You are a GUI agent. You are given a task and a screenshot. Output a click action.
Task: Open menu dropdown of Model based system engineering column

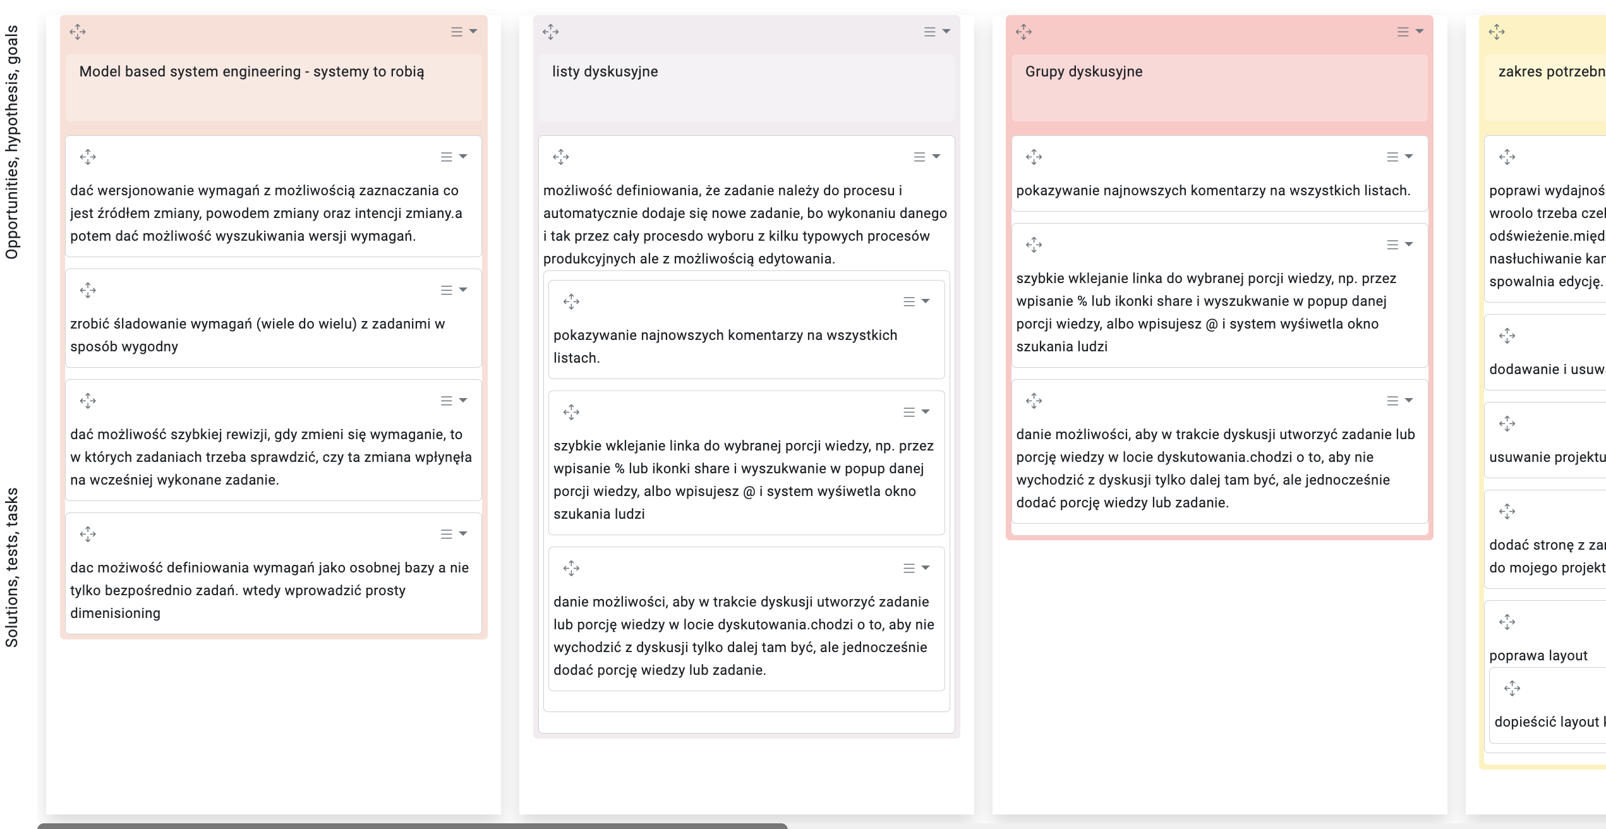(x=464, y=32)
